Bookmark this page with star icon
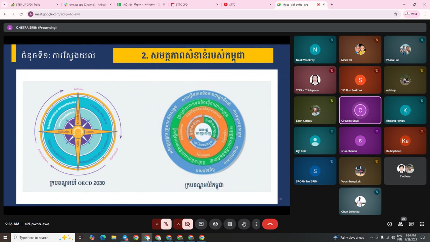 point(396,14)
